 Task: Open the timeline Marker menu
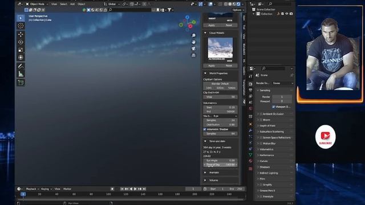click(67, 189)
